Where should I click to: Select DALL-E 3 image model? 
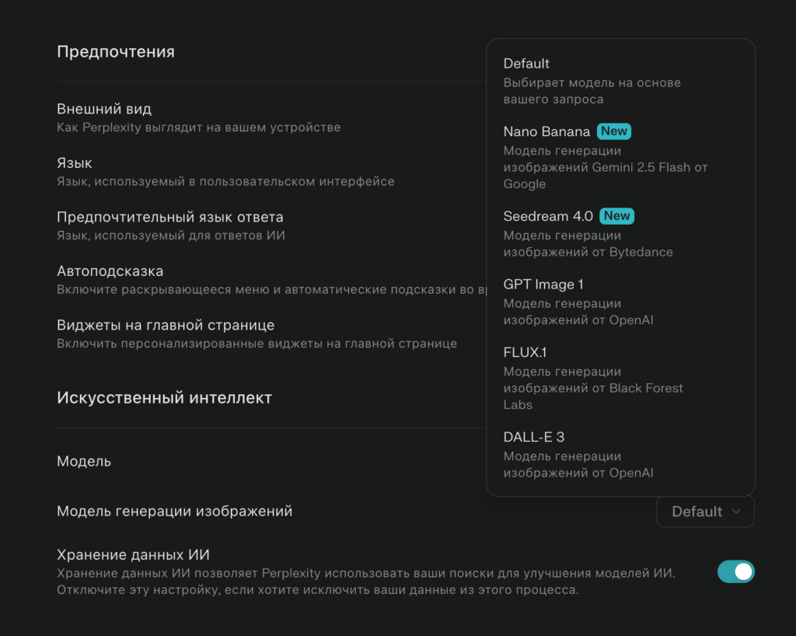pos(534,438)
